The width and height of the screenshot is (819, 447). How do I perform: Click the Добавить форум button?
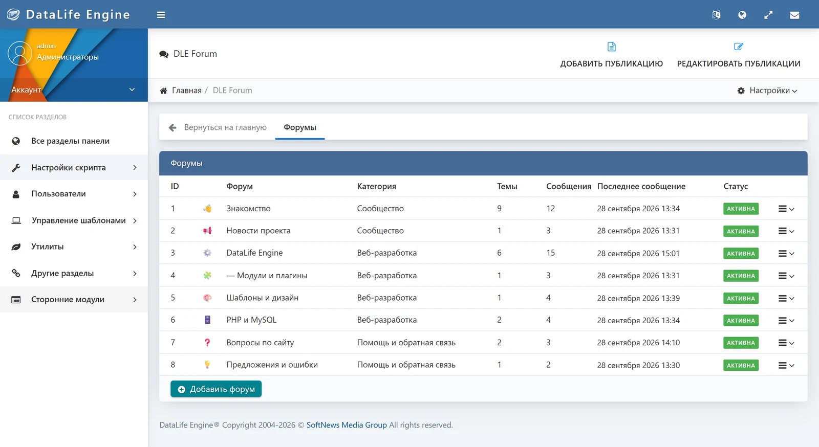(216, 389)
